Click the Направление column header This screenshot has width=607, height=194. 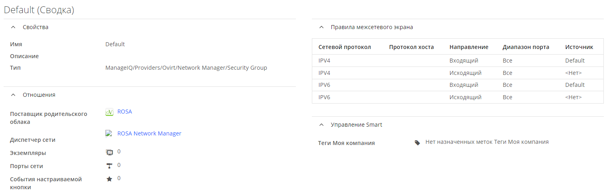(469, 47)
